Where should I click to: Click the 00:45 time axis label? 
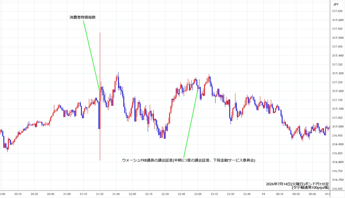tap(312, 194)
